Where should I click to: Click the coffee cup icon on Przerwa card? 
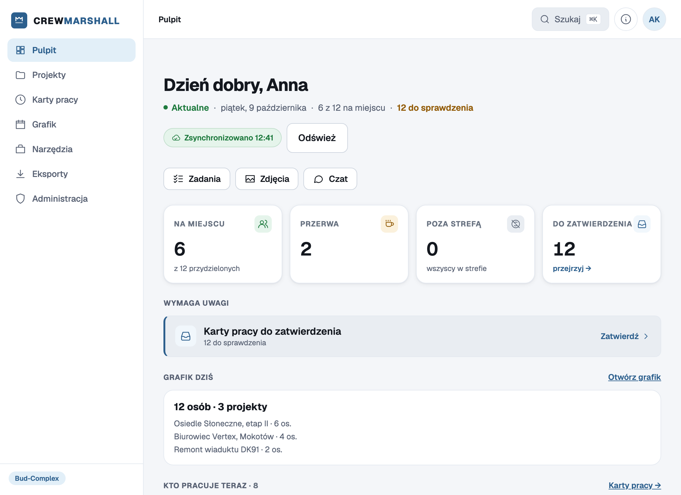point(389,224)
